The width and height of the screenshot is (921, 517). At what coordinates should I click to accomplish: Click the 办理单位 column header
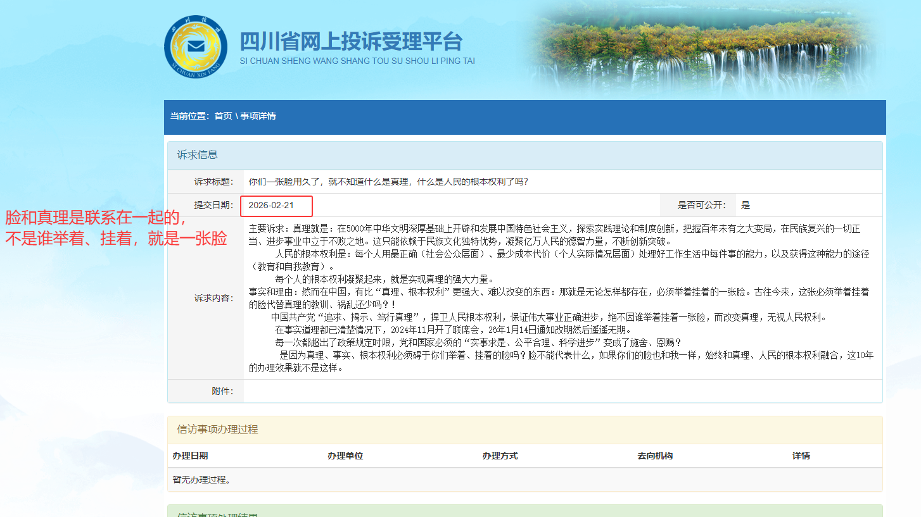345,456
